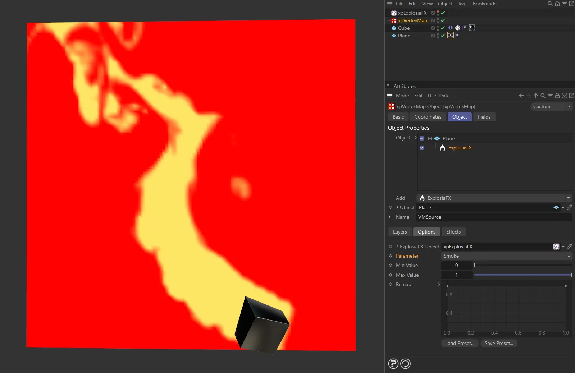Expand the Name parameter chevron
Image resolution: width=575 pixels, height=373 pixels.
390,217
